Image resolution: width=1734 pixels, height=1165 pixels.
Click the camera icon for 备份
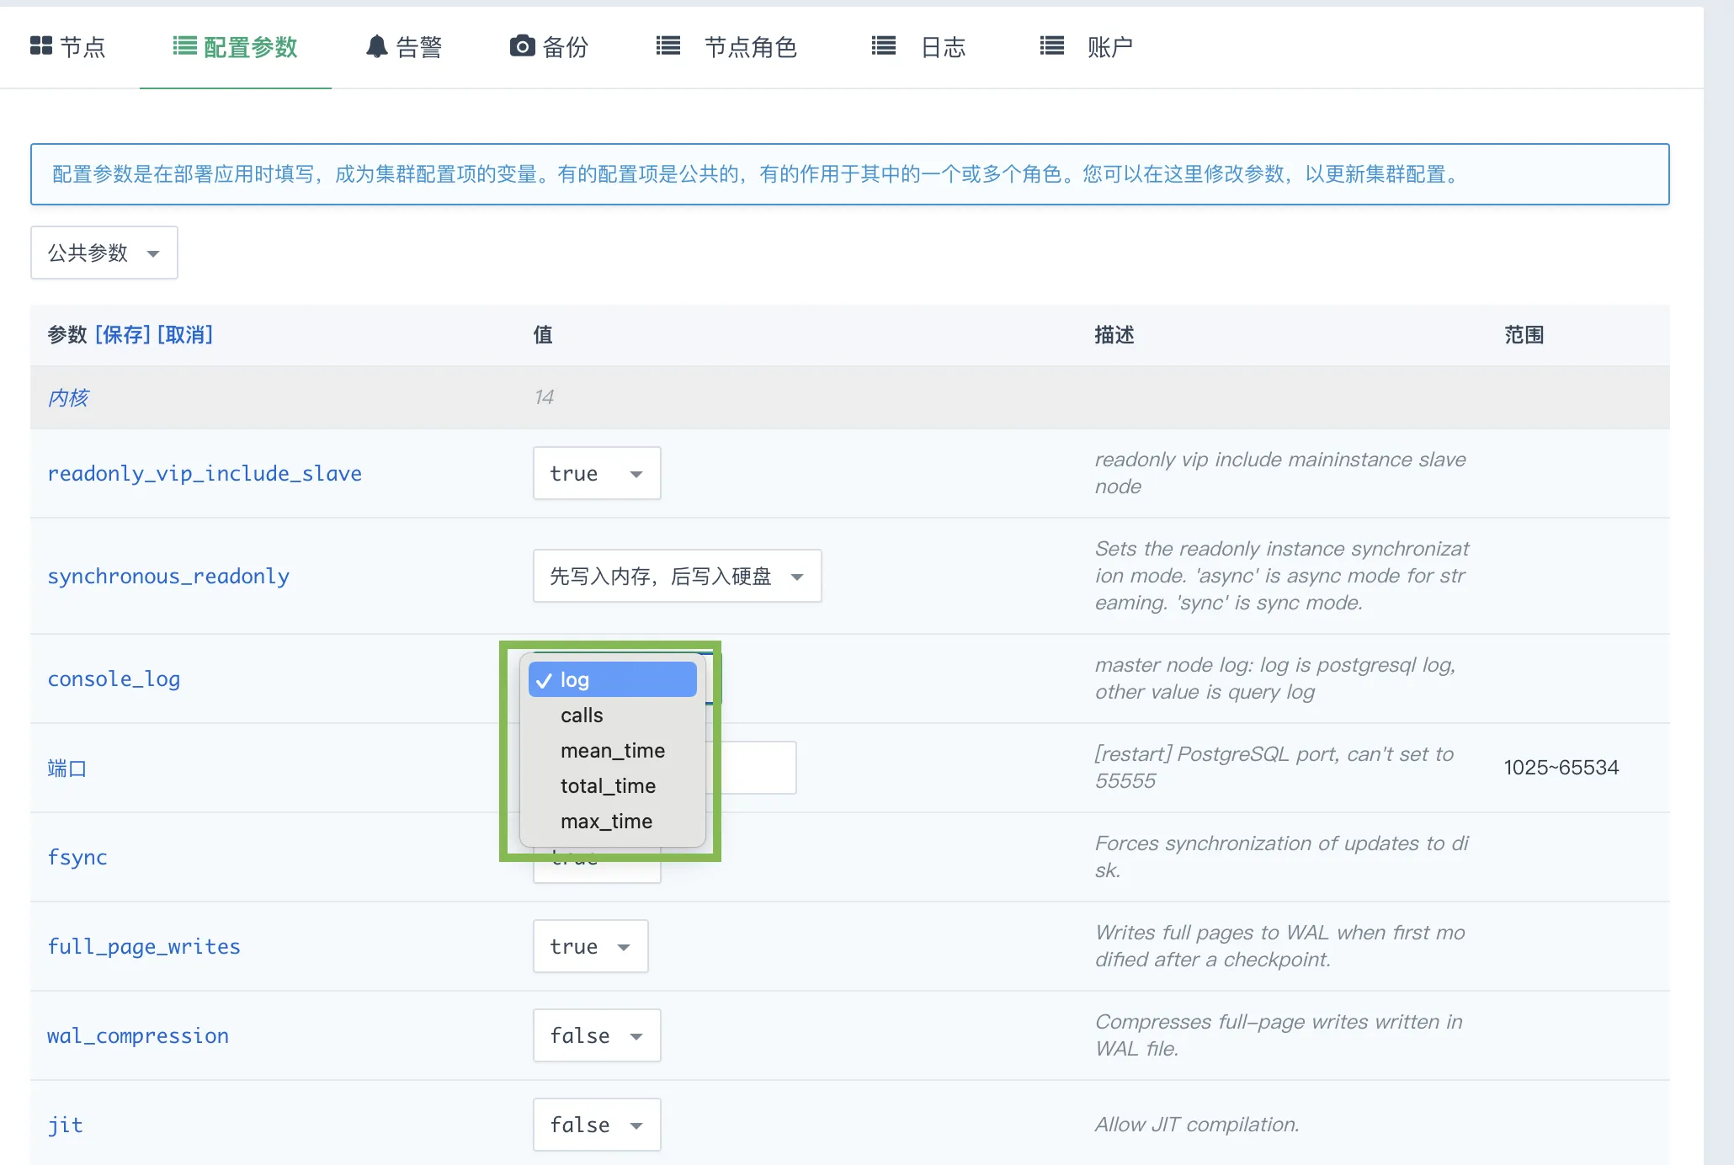(522, 46)
